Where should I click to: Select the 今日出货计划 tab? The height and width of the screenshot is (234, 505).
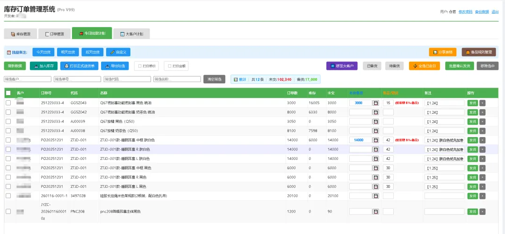coord(92,33)
